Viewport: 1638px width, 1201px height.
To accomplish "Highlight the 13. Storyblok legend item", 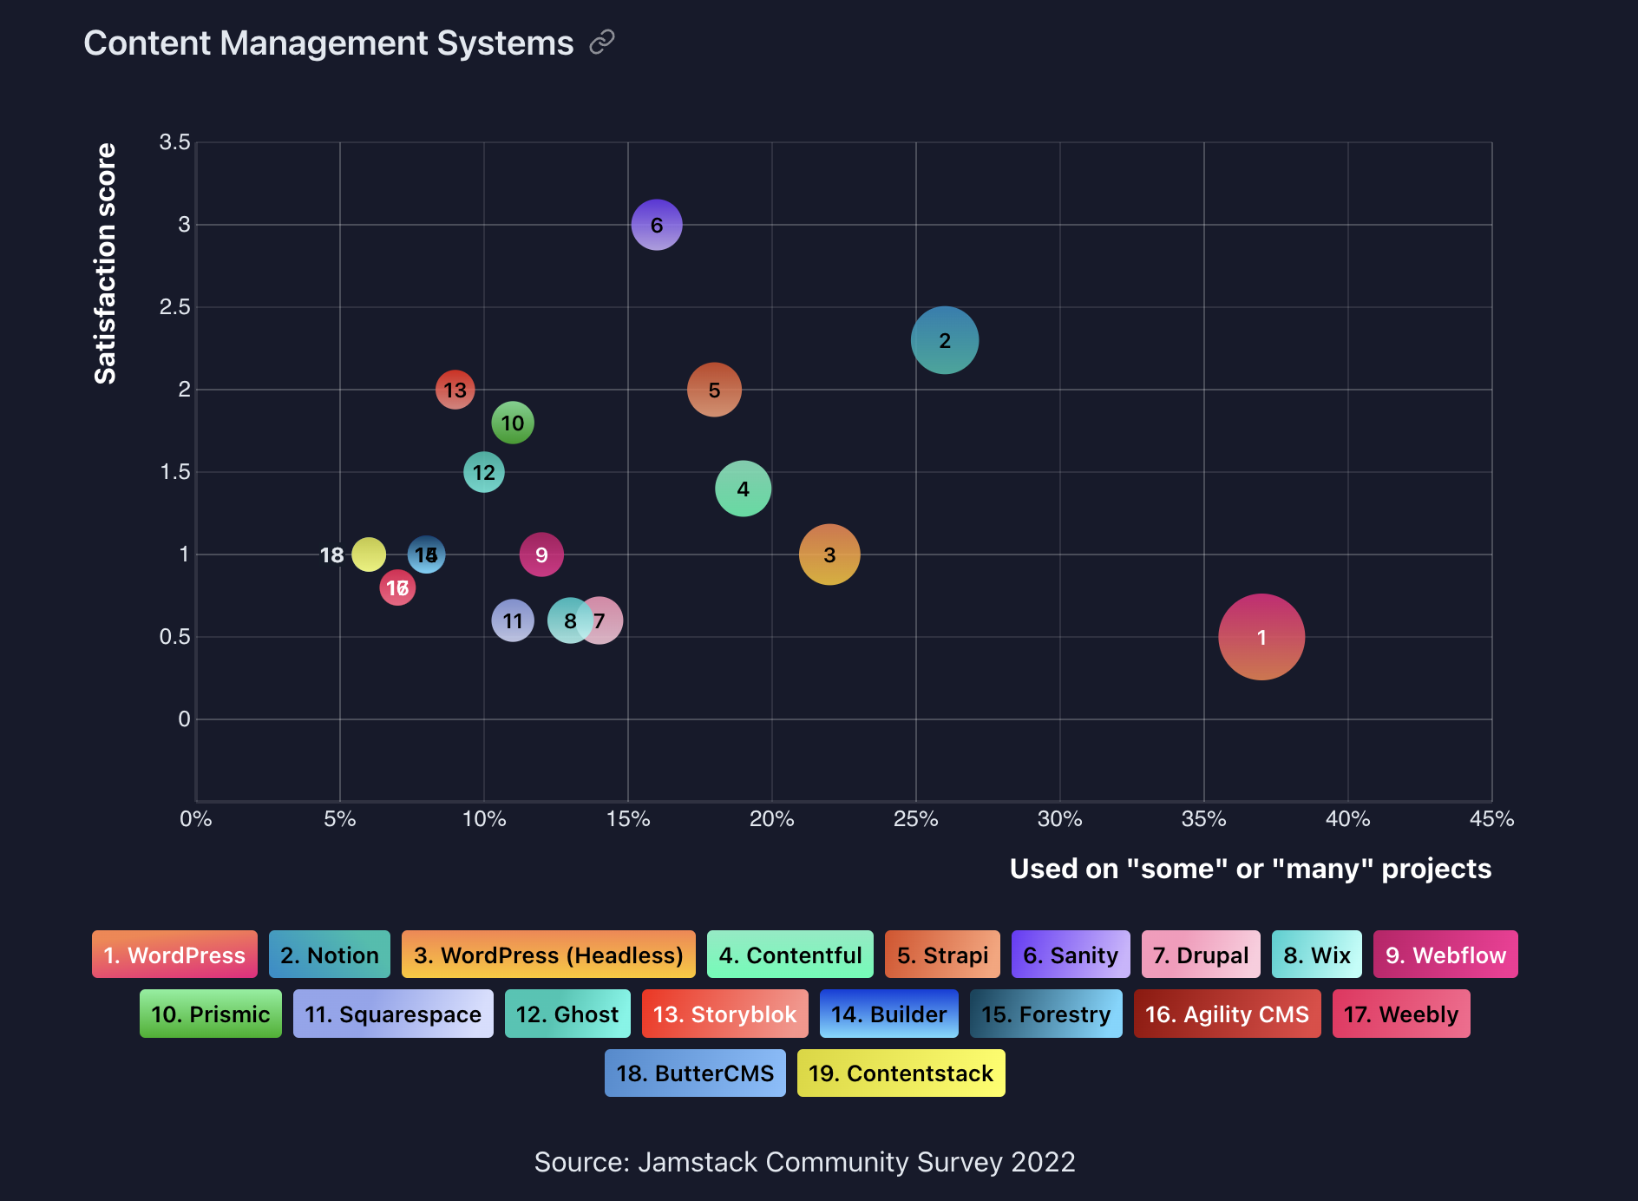I will (725, 1014).
